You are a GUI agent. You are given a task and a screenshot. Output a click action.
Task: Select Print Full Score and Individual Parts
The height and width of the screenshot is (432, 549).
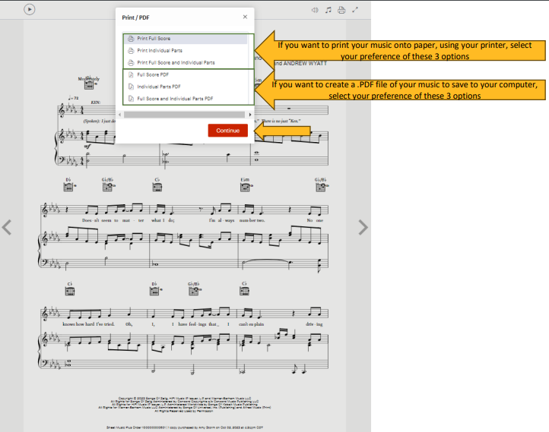pyautogui.click(x=176, y=62)
